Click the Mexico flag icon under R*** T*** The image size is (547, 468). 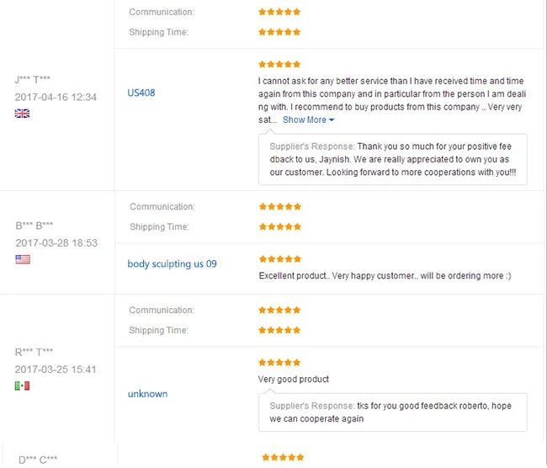click(23, 386)
